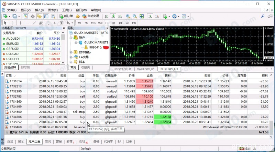Select the horizontal line tool

tap(27, 23)
